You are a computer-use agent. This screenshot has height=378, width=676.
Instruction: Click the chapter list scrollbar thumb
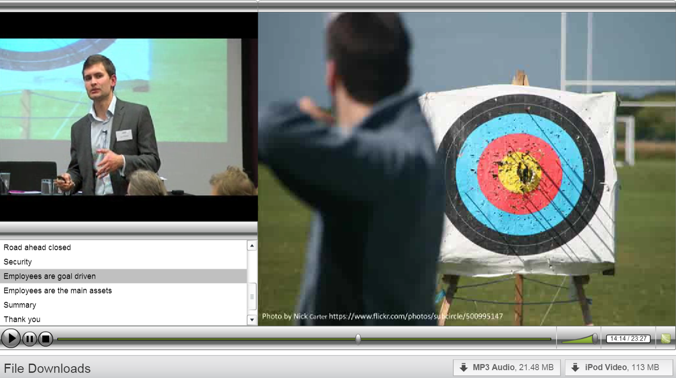(x=252, y=297)
